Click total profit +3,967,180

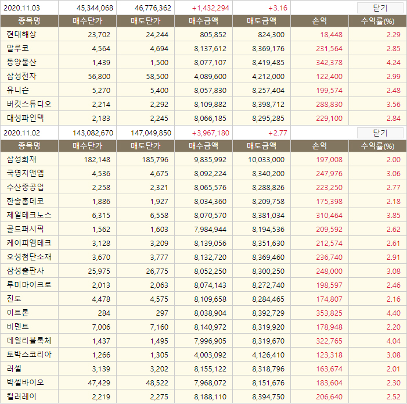point(211,133)
